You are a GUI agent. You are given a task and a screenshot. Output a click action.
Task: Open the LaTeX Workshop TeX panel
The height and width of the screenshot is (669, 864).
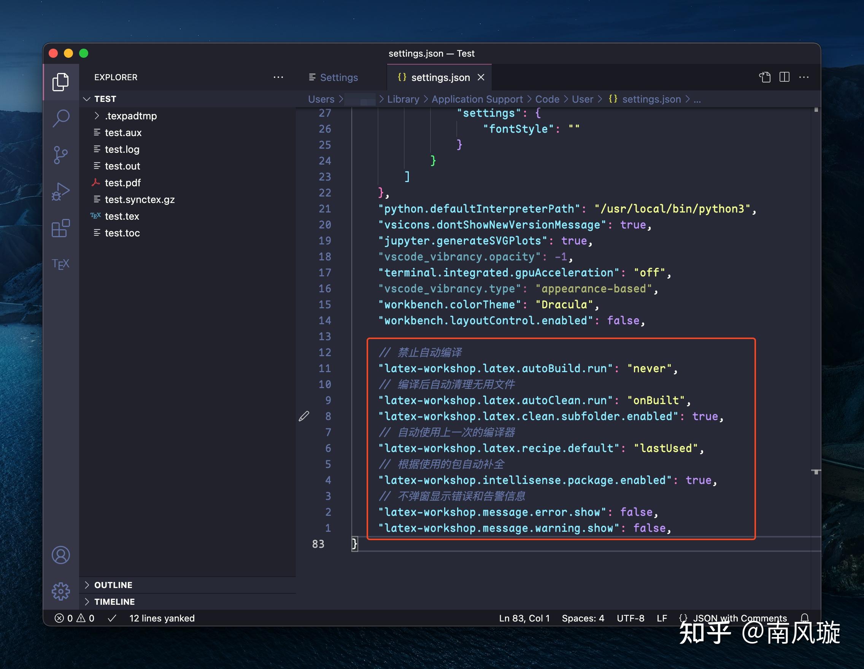pos(60,264)
